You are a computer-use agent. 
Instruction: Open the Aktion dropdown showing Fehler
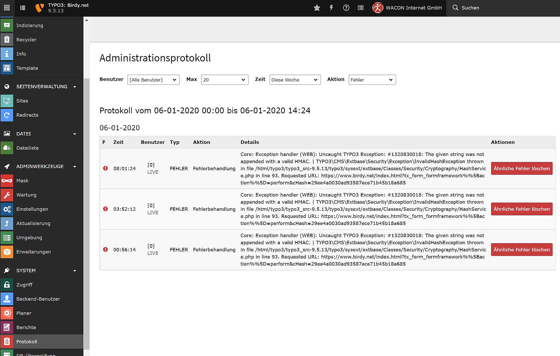tap(372, 80)
